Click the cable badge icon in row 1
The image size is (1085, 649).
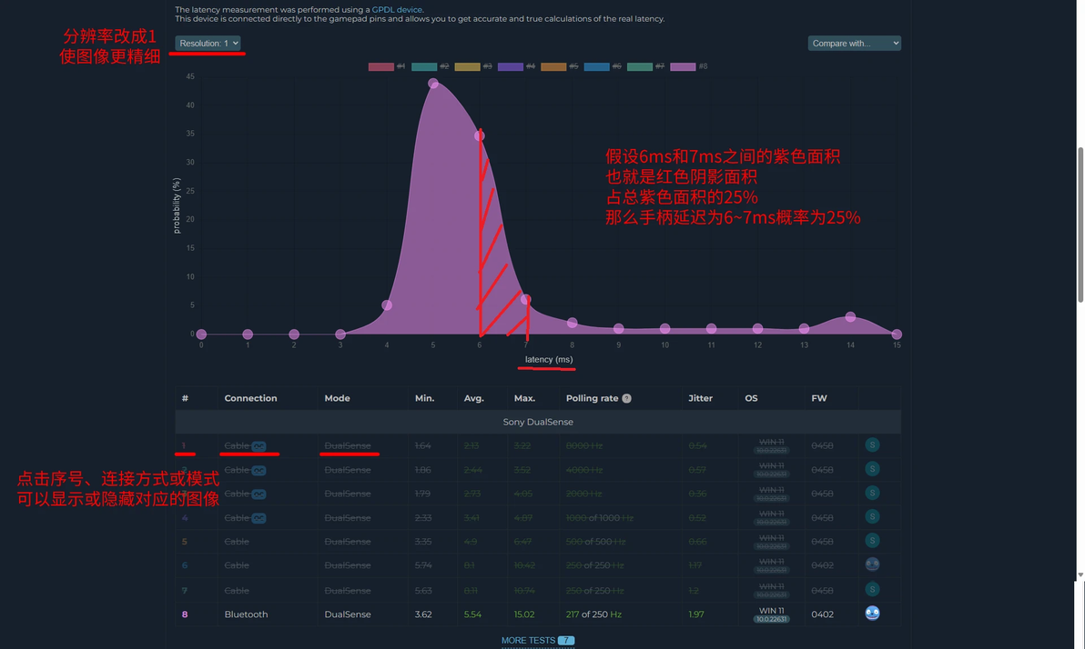(x=259, y=446)
